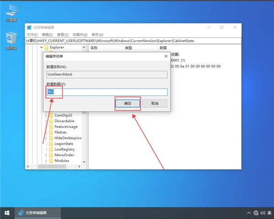Click the UseSearchAsst value name field
This screenshot has width=274, height=219.
pyautogui.click(x=107, y=74)
